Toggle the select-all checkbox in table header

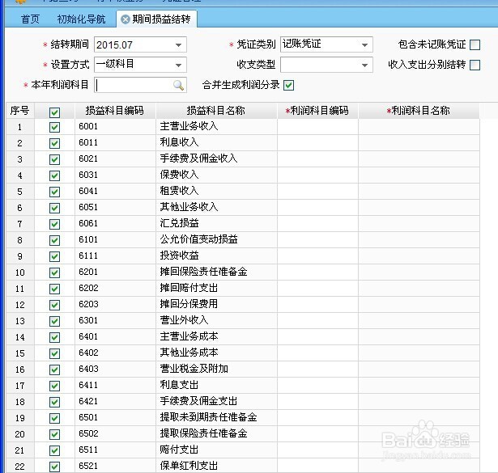(54, 112)
